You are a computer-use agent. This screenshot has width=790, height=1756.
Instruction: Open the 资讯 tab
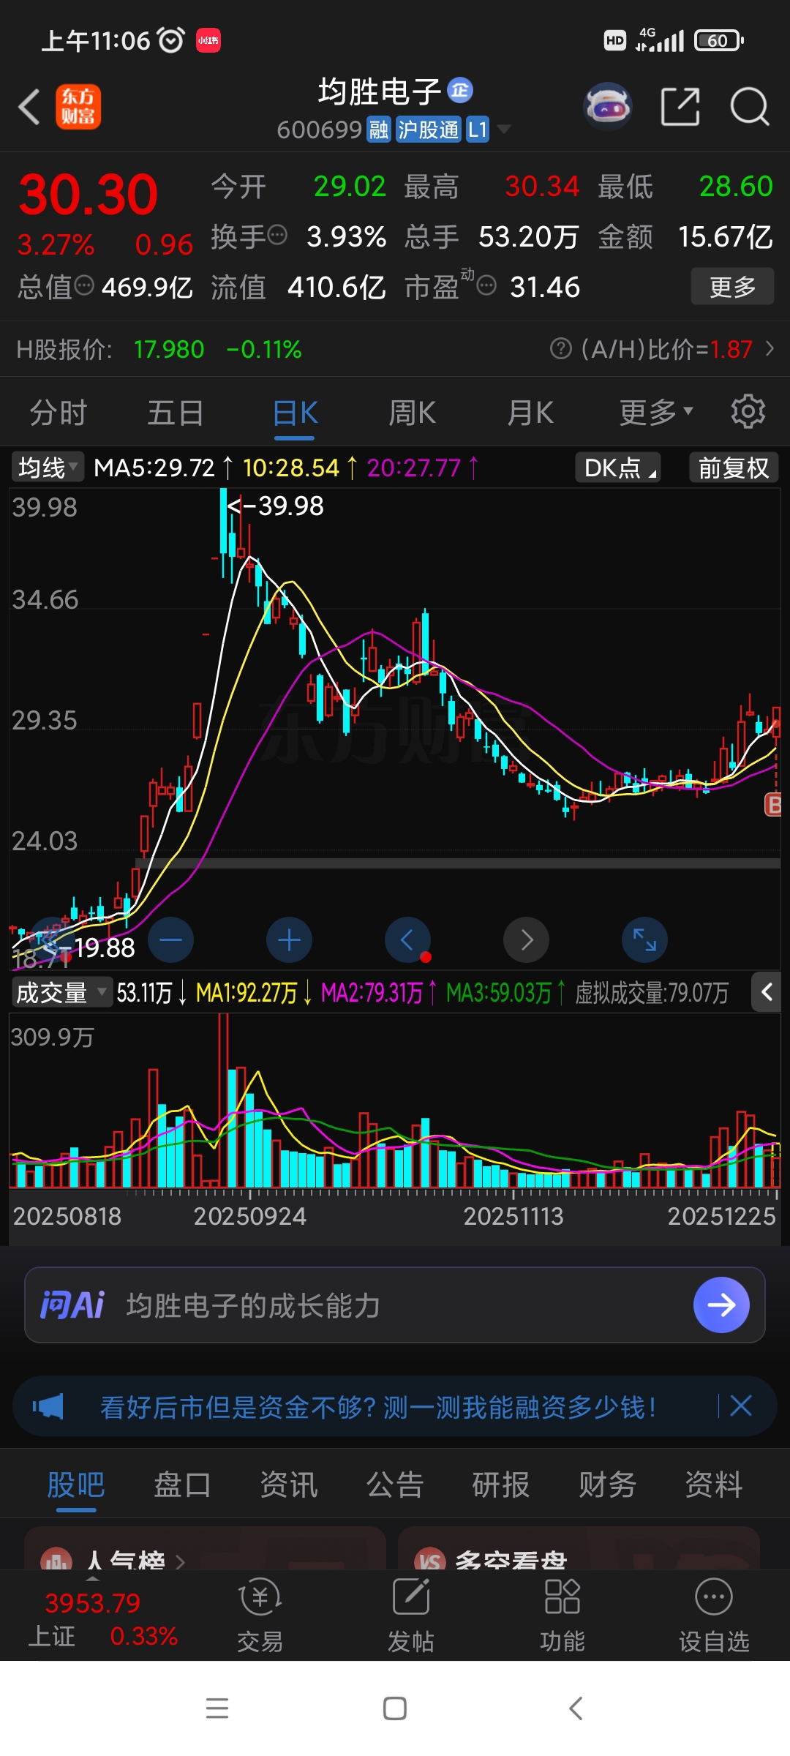[x=289, y=1485]
